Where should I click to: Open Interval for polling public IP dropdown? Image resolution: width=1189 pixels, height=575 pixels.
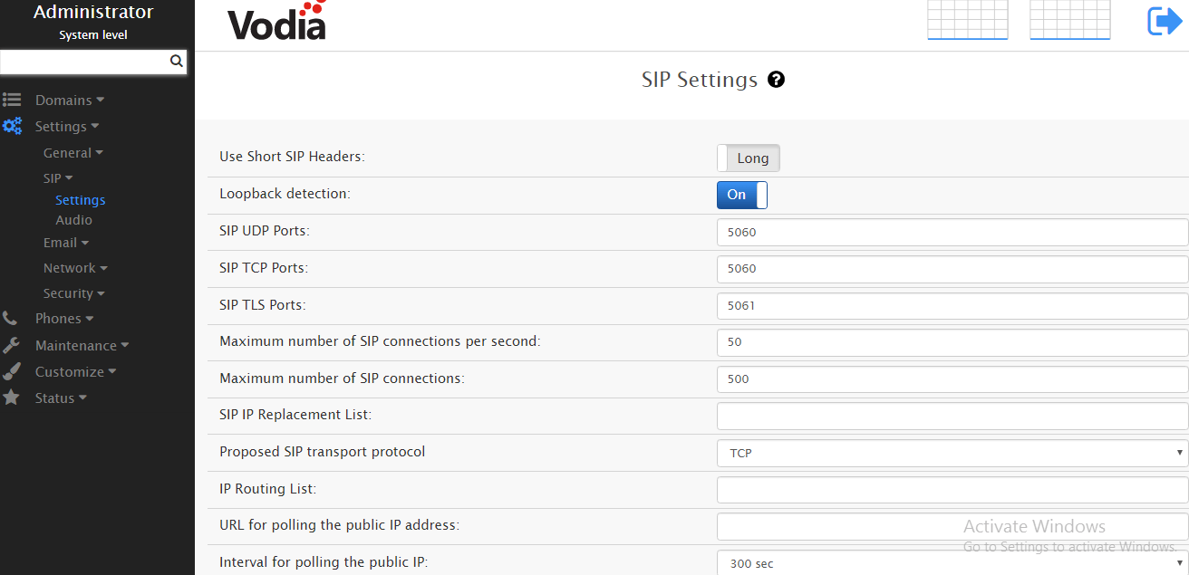point(952,563)
